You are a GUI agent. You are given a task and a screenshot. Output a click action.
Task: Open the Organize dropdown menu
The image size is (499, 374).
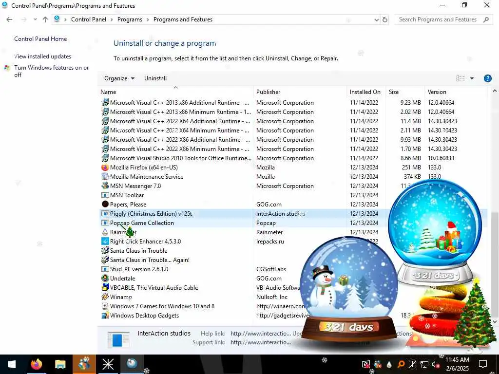pos(119,78)
